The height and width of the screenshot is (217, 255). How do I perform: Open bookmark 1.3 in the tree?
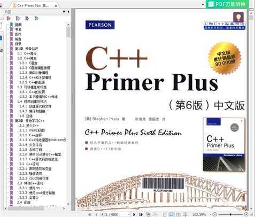point(32,87)
